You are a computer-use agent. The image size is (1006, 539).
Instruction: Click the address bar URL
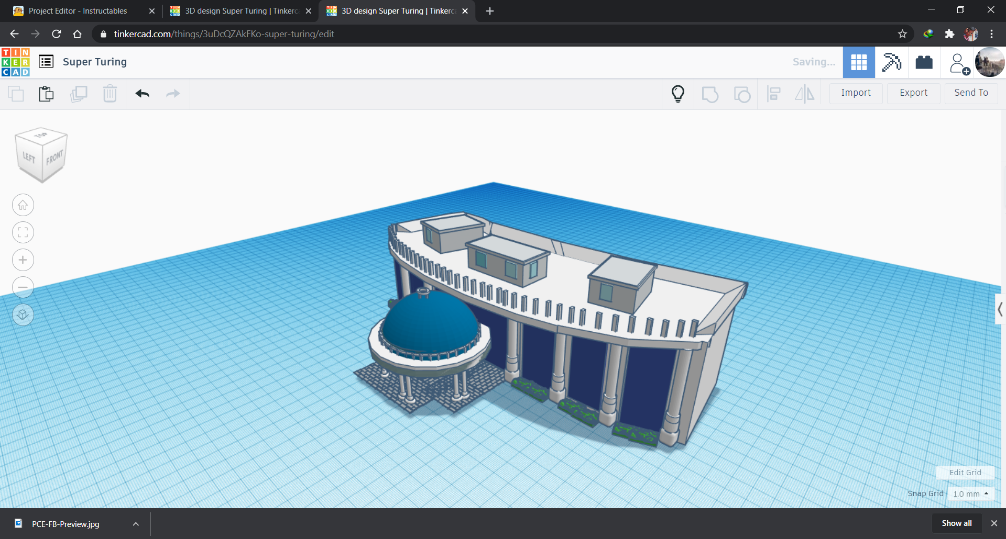[x=224, y=34]
